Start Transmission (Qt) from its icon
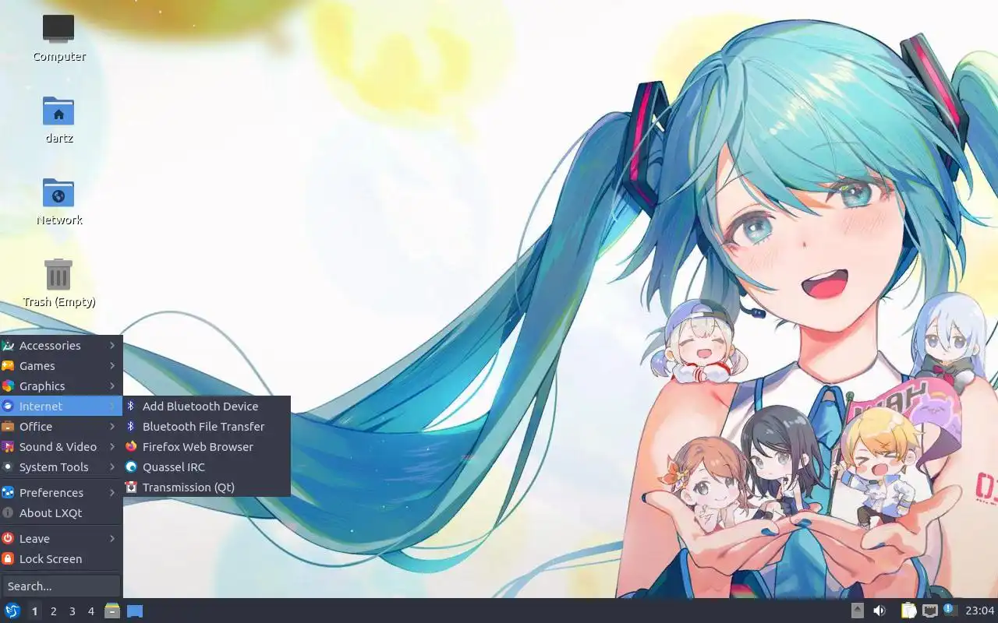 [131, 487]
